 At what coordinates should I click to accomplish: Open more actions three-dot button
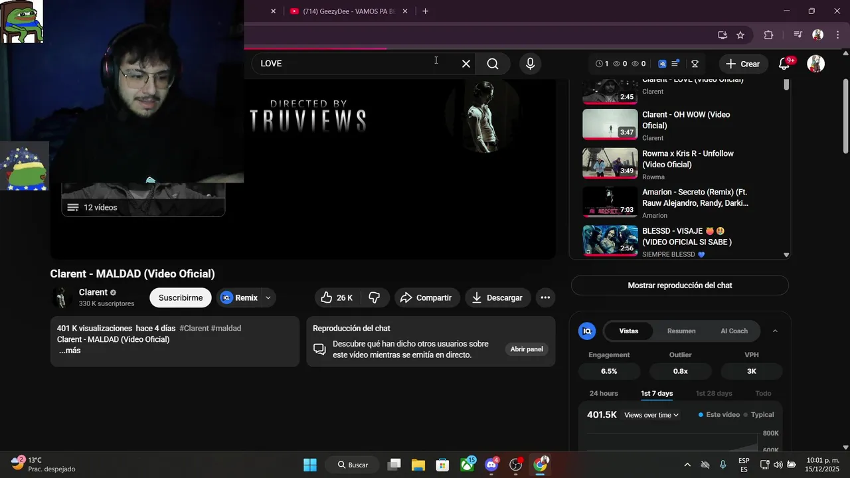[x=545, y=297]
